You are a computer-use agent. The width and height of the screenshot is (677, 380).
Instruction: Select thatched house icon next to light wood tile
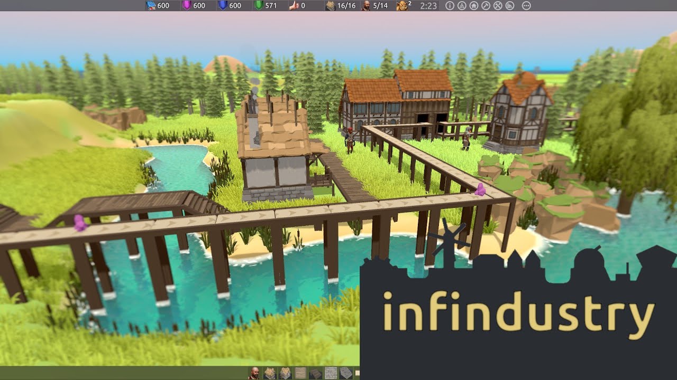(285, 373)
